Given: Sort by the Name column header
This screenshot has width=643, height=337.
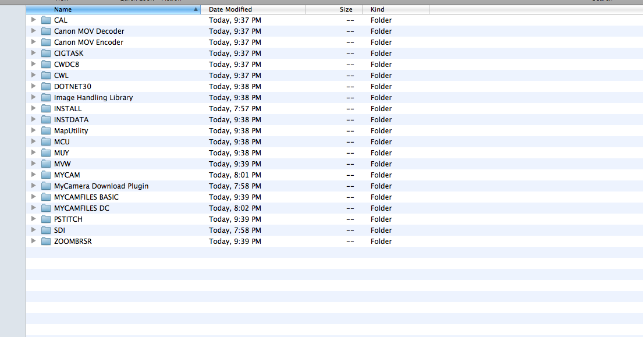Looking at the screenshot, I should pyautogui.click(x=113, y=9).
